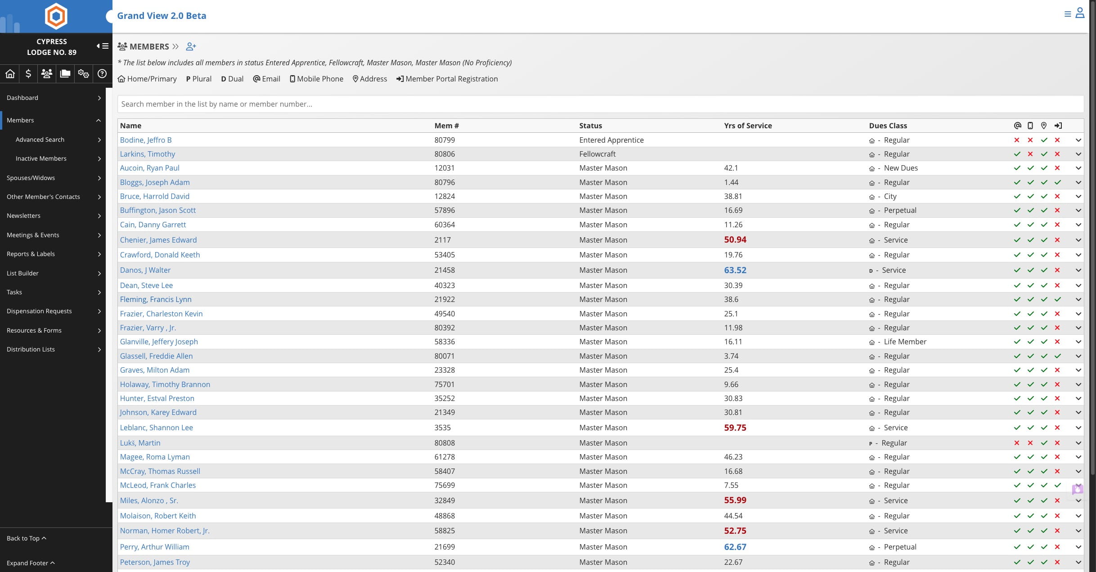The width and height of the screenshot is (1096, 572).
Task: Open member Peterson, James Troy
Action: point(155,562)
